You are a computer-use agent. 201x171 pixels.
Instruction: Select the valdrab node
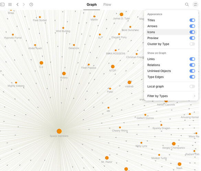(129, 82)
